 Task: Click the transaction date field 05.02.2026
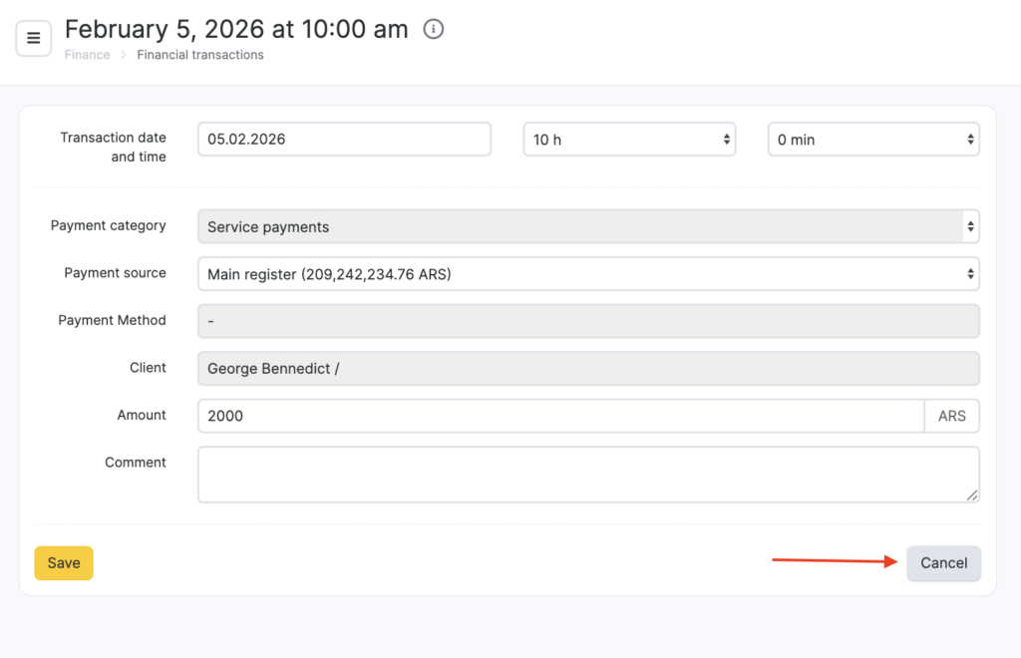(x=344, y=140)
